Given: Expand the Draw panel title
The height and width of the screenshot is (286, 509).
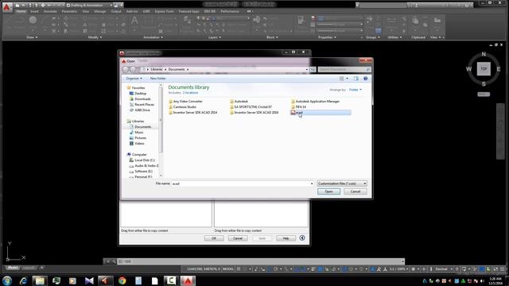Looking at the screenshot, I should pyautogui.click(x=32, y=37).
